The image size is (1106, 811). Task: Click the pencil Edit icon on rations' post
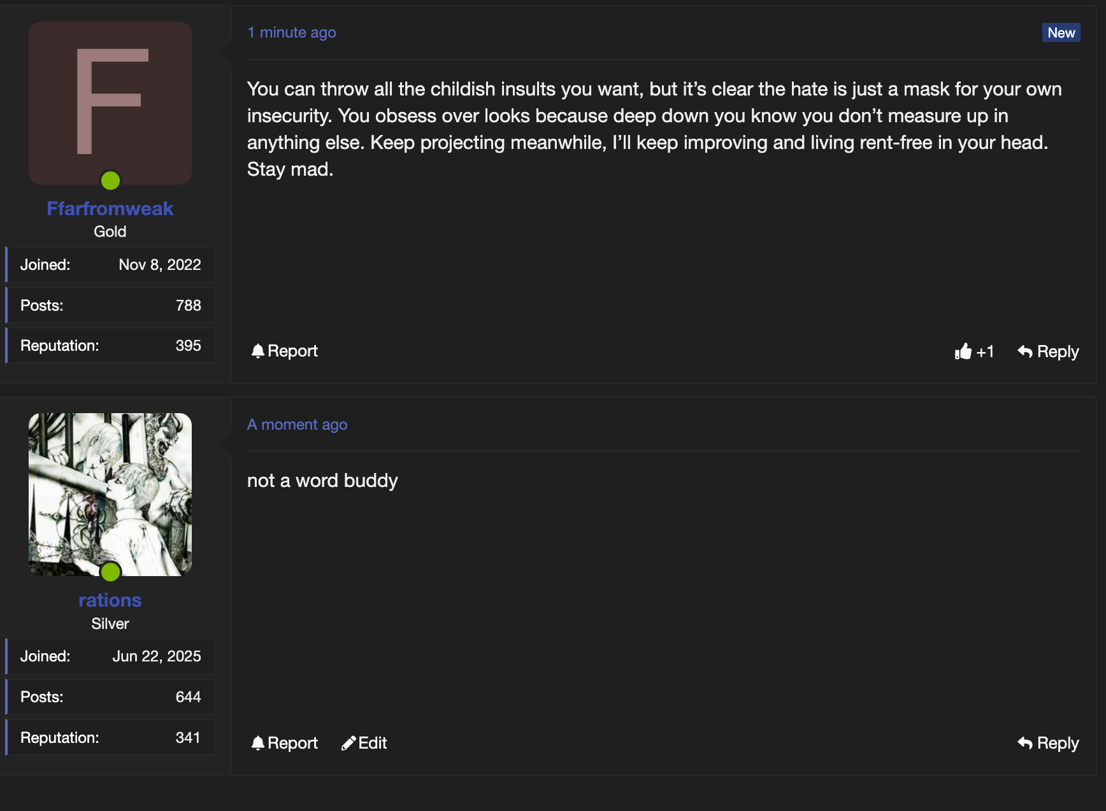(x=348, y=743)
